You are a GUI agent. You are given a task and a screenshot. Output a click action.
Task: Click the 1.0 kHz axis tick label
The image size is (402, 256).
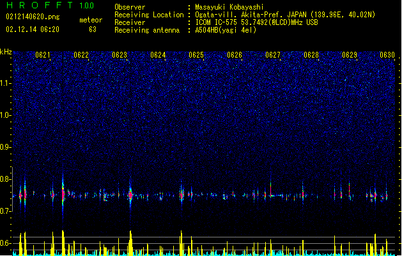(x=6, y=115)
